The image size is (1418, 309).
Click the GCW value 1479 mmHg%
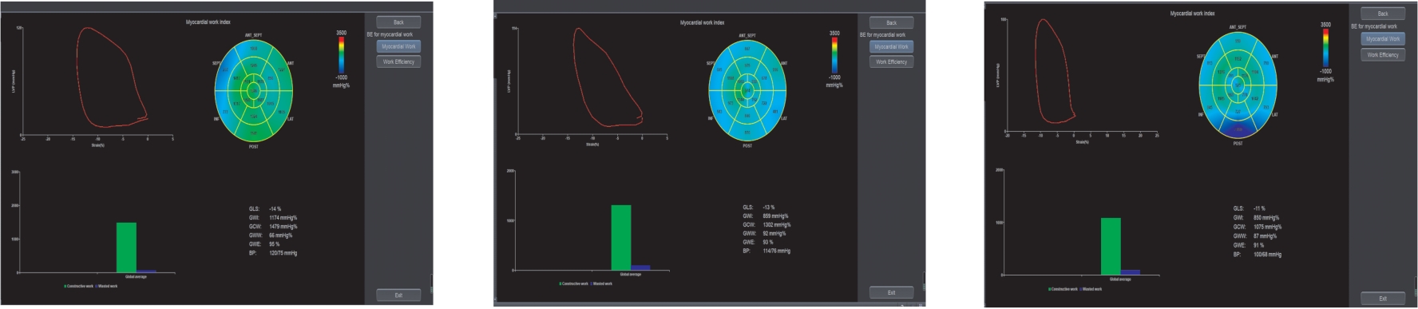click(x=283, y=227)
